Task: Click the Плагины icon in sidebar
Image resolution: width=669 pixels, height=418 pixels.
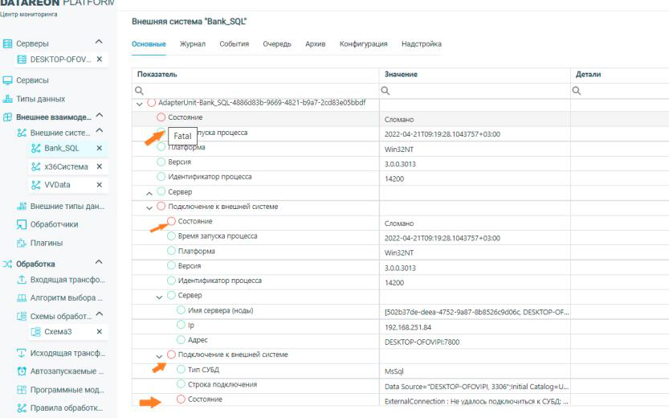Action: pyautogui.click(x=22, y=243)
